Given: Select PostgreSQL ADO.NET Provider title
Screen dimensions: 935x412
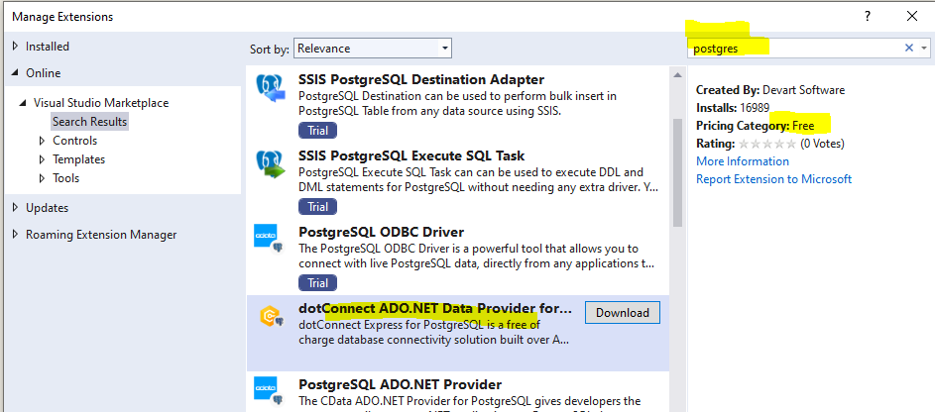Looking at the screenshot, I should 401,384.
